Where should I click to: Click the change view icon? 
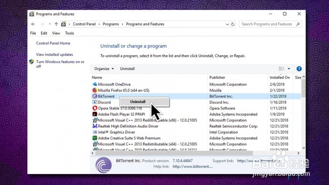pyautogui.click(x=282, y=69)
